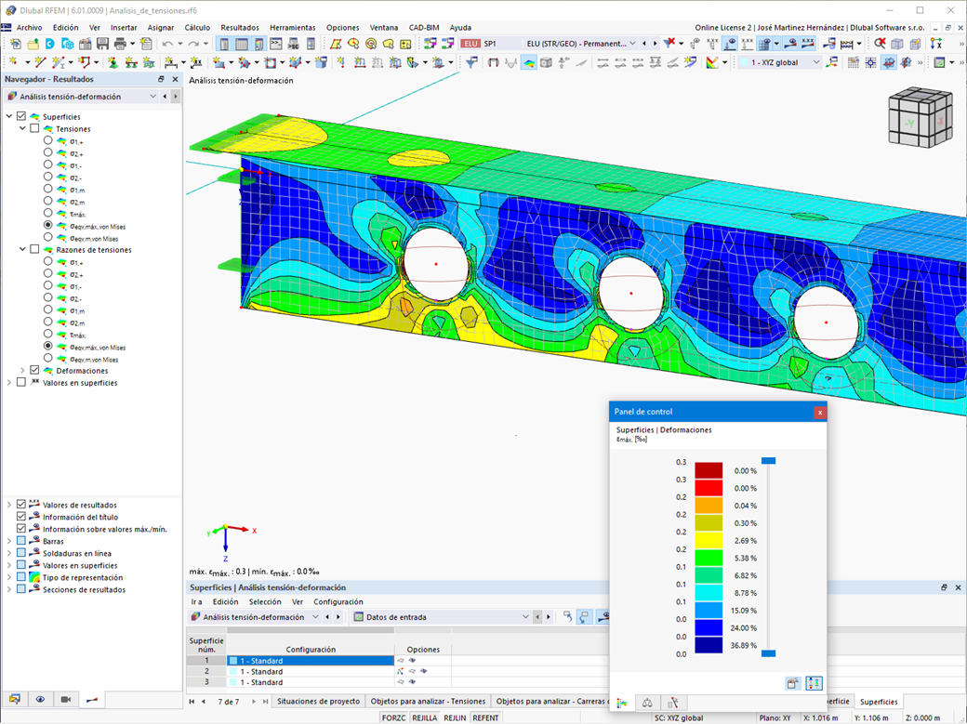The height and width of the screenshot is (724, 967).
Task: Click the navigator Data tab icon at bottom-left
Action: click(x=15, y=699)
